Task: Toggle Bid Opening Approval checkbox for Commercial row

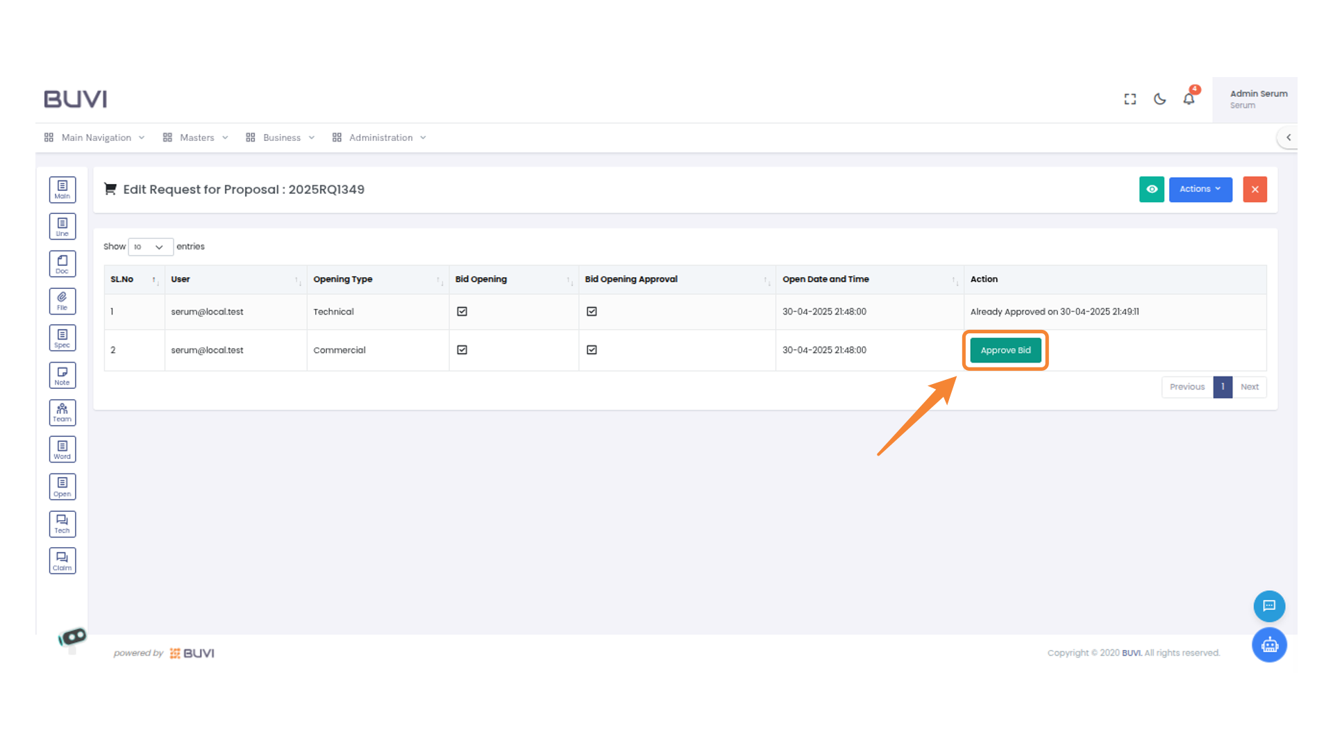Action: (592, 350)
